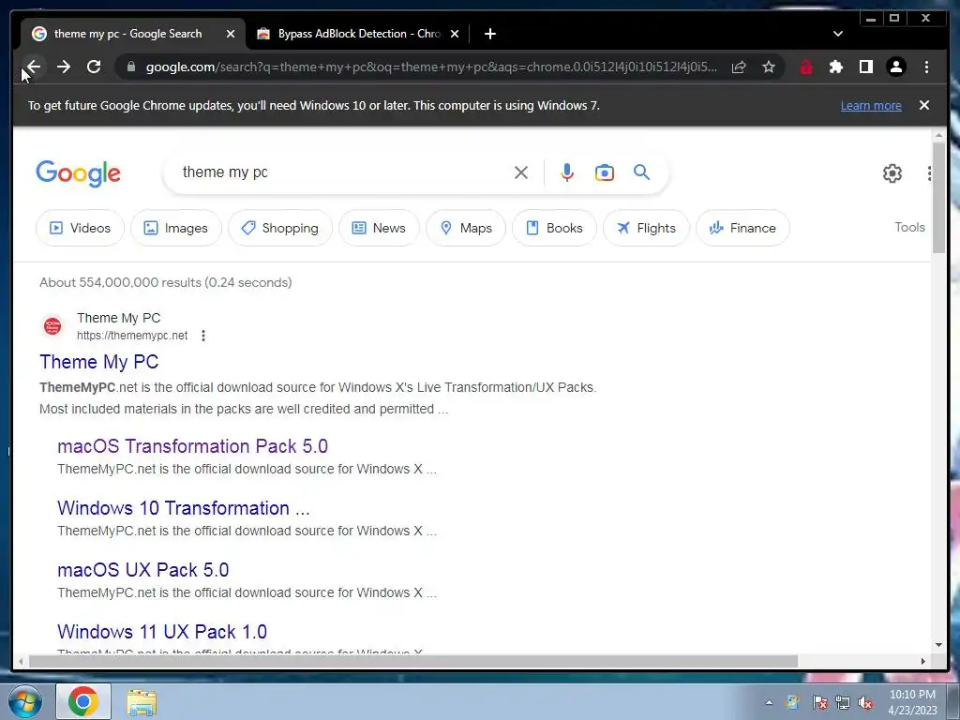The width and height of the screenshot is (960, 720).
Task: Follow the Learn more link
Action: pos(871,105)
